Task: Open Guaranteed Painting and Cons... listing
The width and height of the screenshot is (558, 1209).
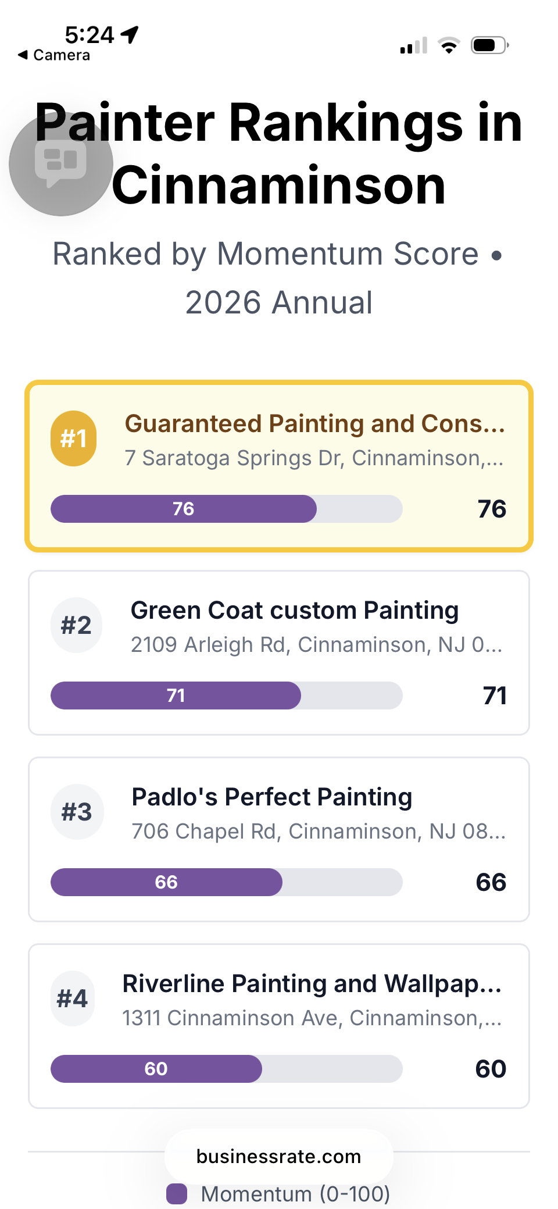Action: coord(314,424)
